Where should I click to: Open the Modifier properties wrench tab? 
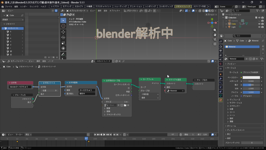[221, 79]
